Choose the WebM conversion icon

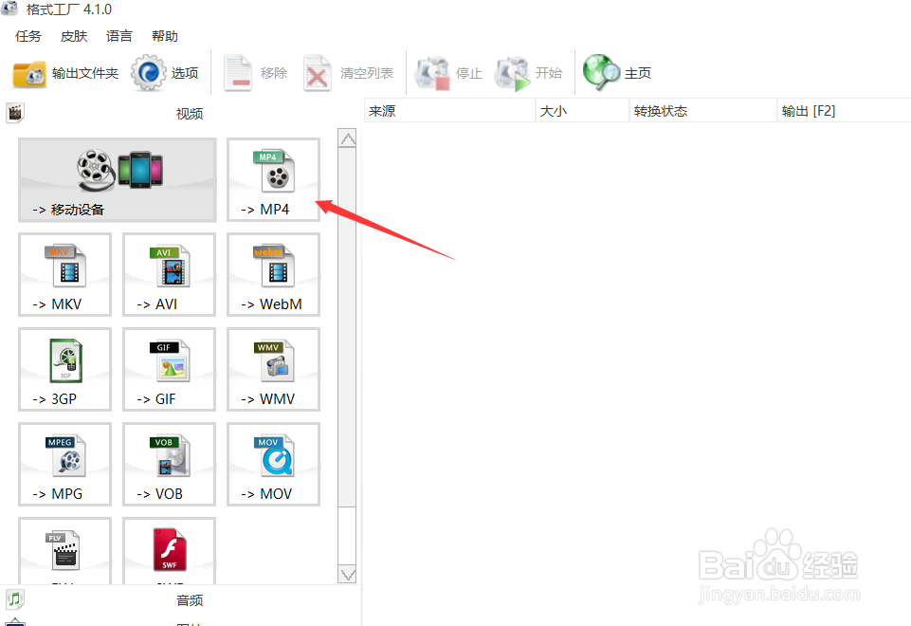pyautogui.click(x=273, y=275)
